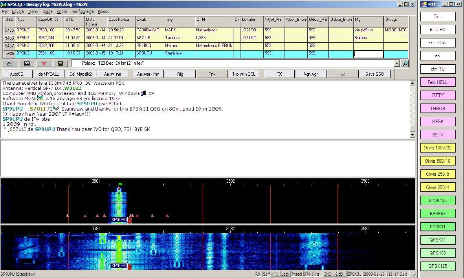Open the Opcje menu
Screen dimensions: 464x278
pos(48,11)
